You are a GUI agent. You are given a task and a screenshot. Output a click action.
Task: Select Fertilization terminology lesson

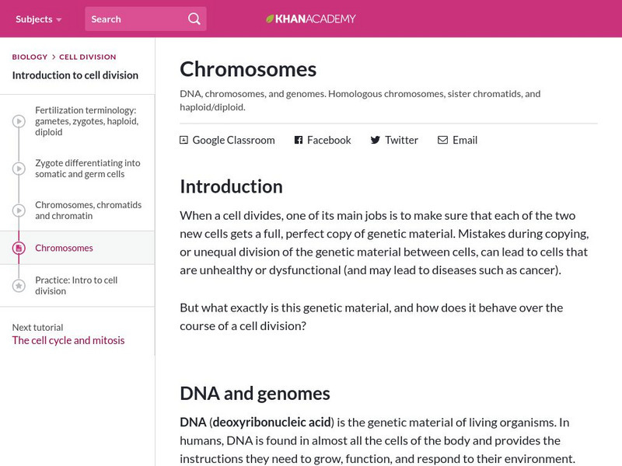[87, 121]
